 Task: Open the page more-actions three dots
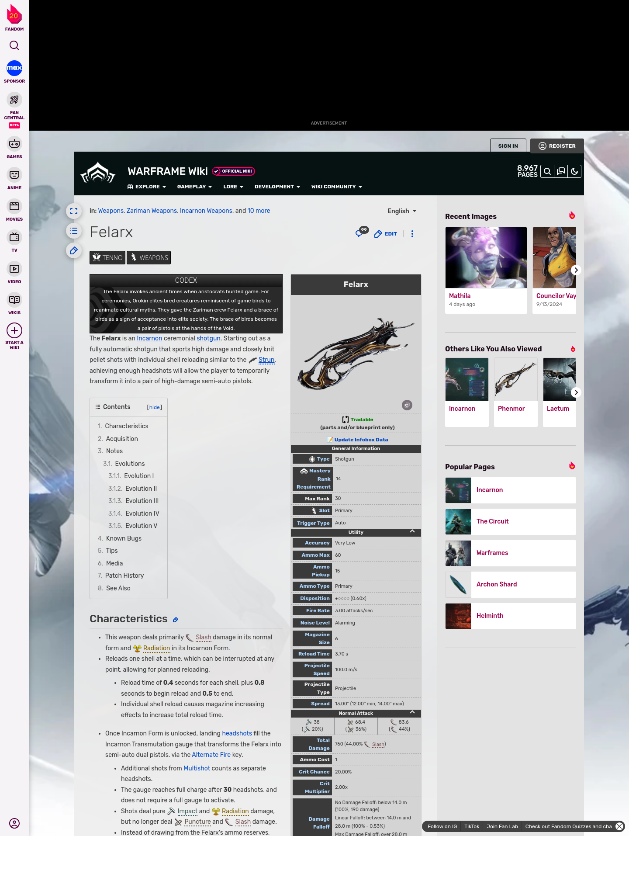[412, 234]
